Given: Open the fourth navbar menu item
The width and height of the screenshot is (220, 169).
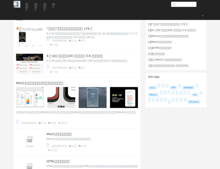Looking at the screenshot, I should (x=53, y=5).
